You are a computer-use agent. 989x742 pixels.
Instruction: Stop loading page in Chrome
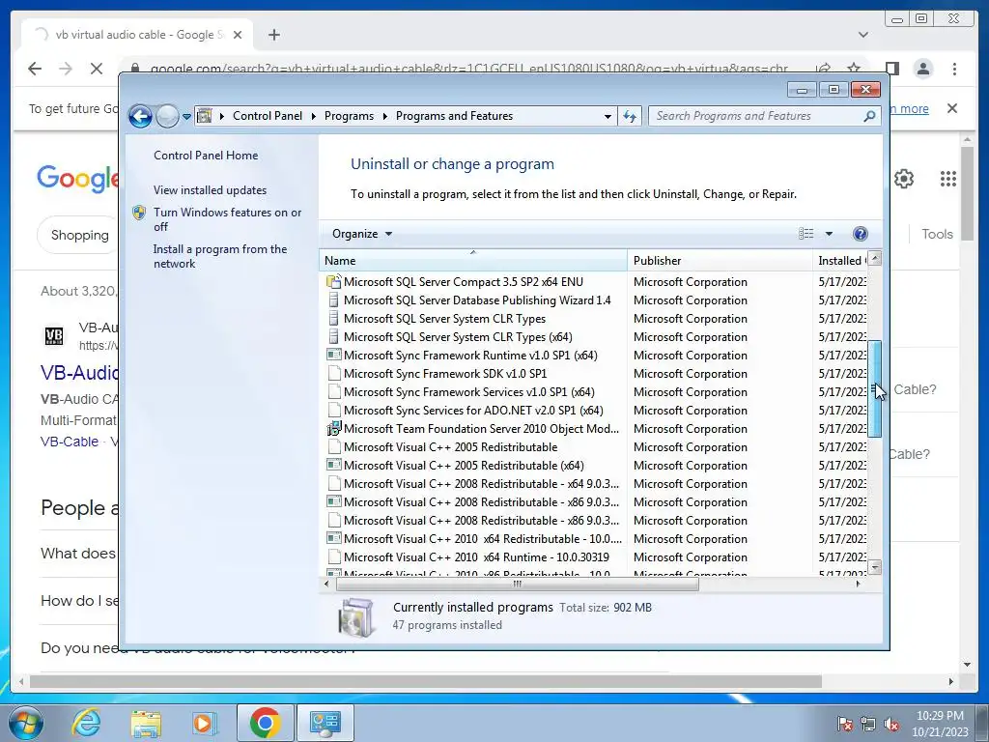97,69
